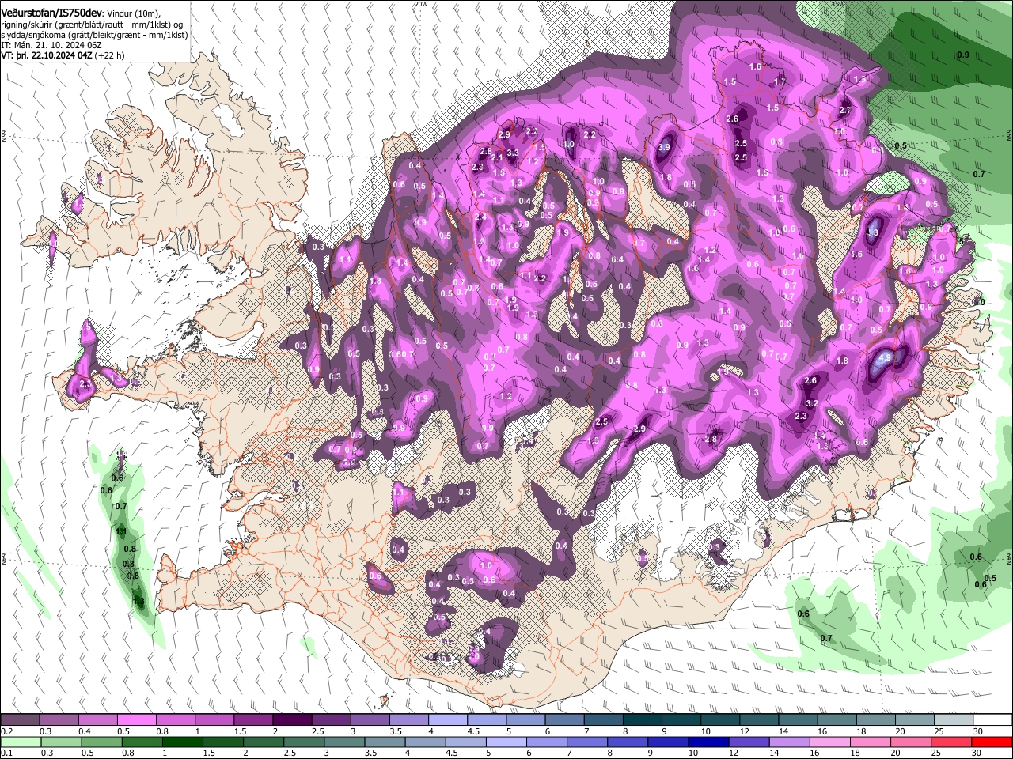This screenshot has height=759, width=1013.
Task: Click the Veðurstofan/IS750dev title text
Action: 51,13
